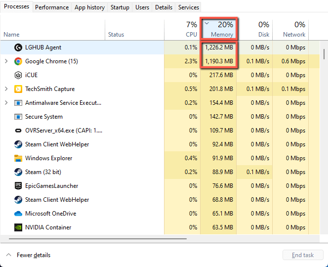Select the NVIDIA Container process name
Viewport: 328px width, 267px height.
(48, 227)
